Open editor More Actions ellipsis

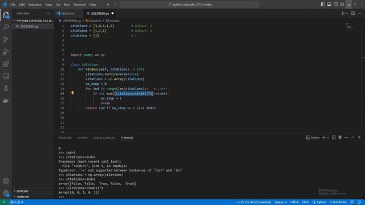tap(359, 14)
